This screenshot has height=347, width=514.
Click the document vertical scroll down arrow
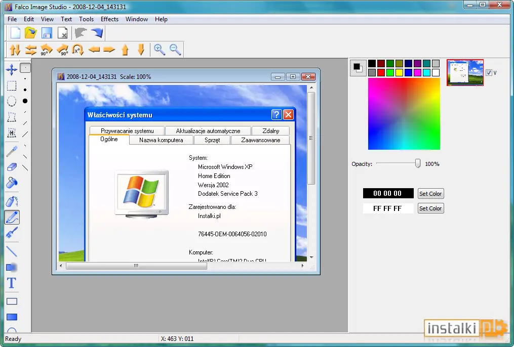click(x=311, y=257)
